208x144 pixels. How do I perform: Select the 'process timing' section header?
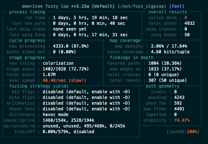click(x=27, y=12)
